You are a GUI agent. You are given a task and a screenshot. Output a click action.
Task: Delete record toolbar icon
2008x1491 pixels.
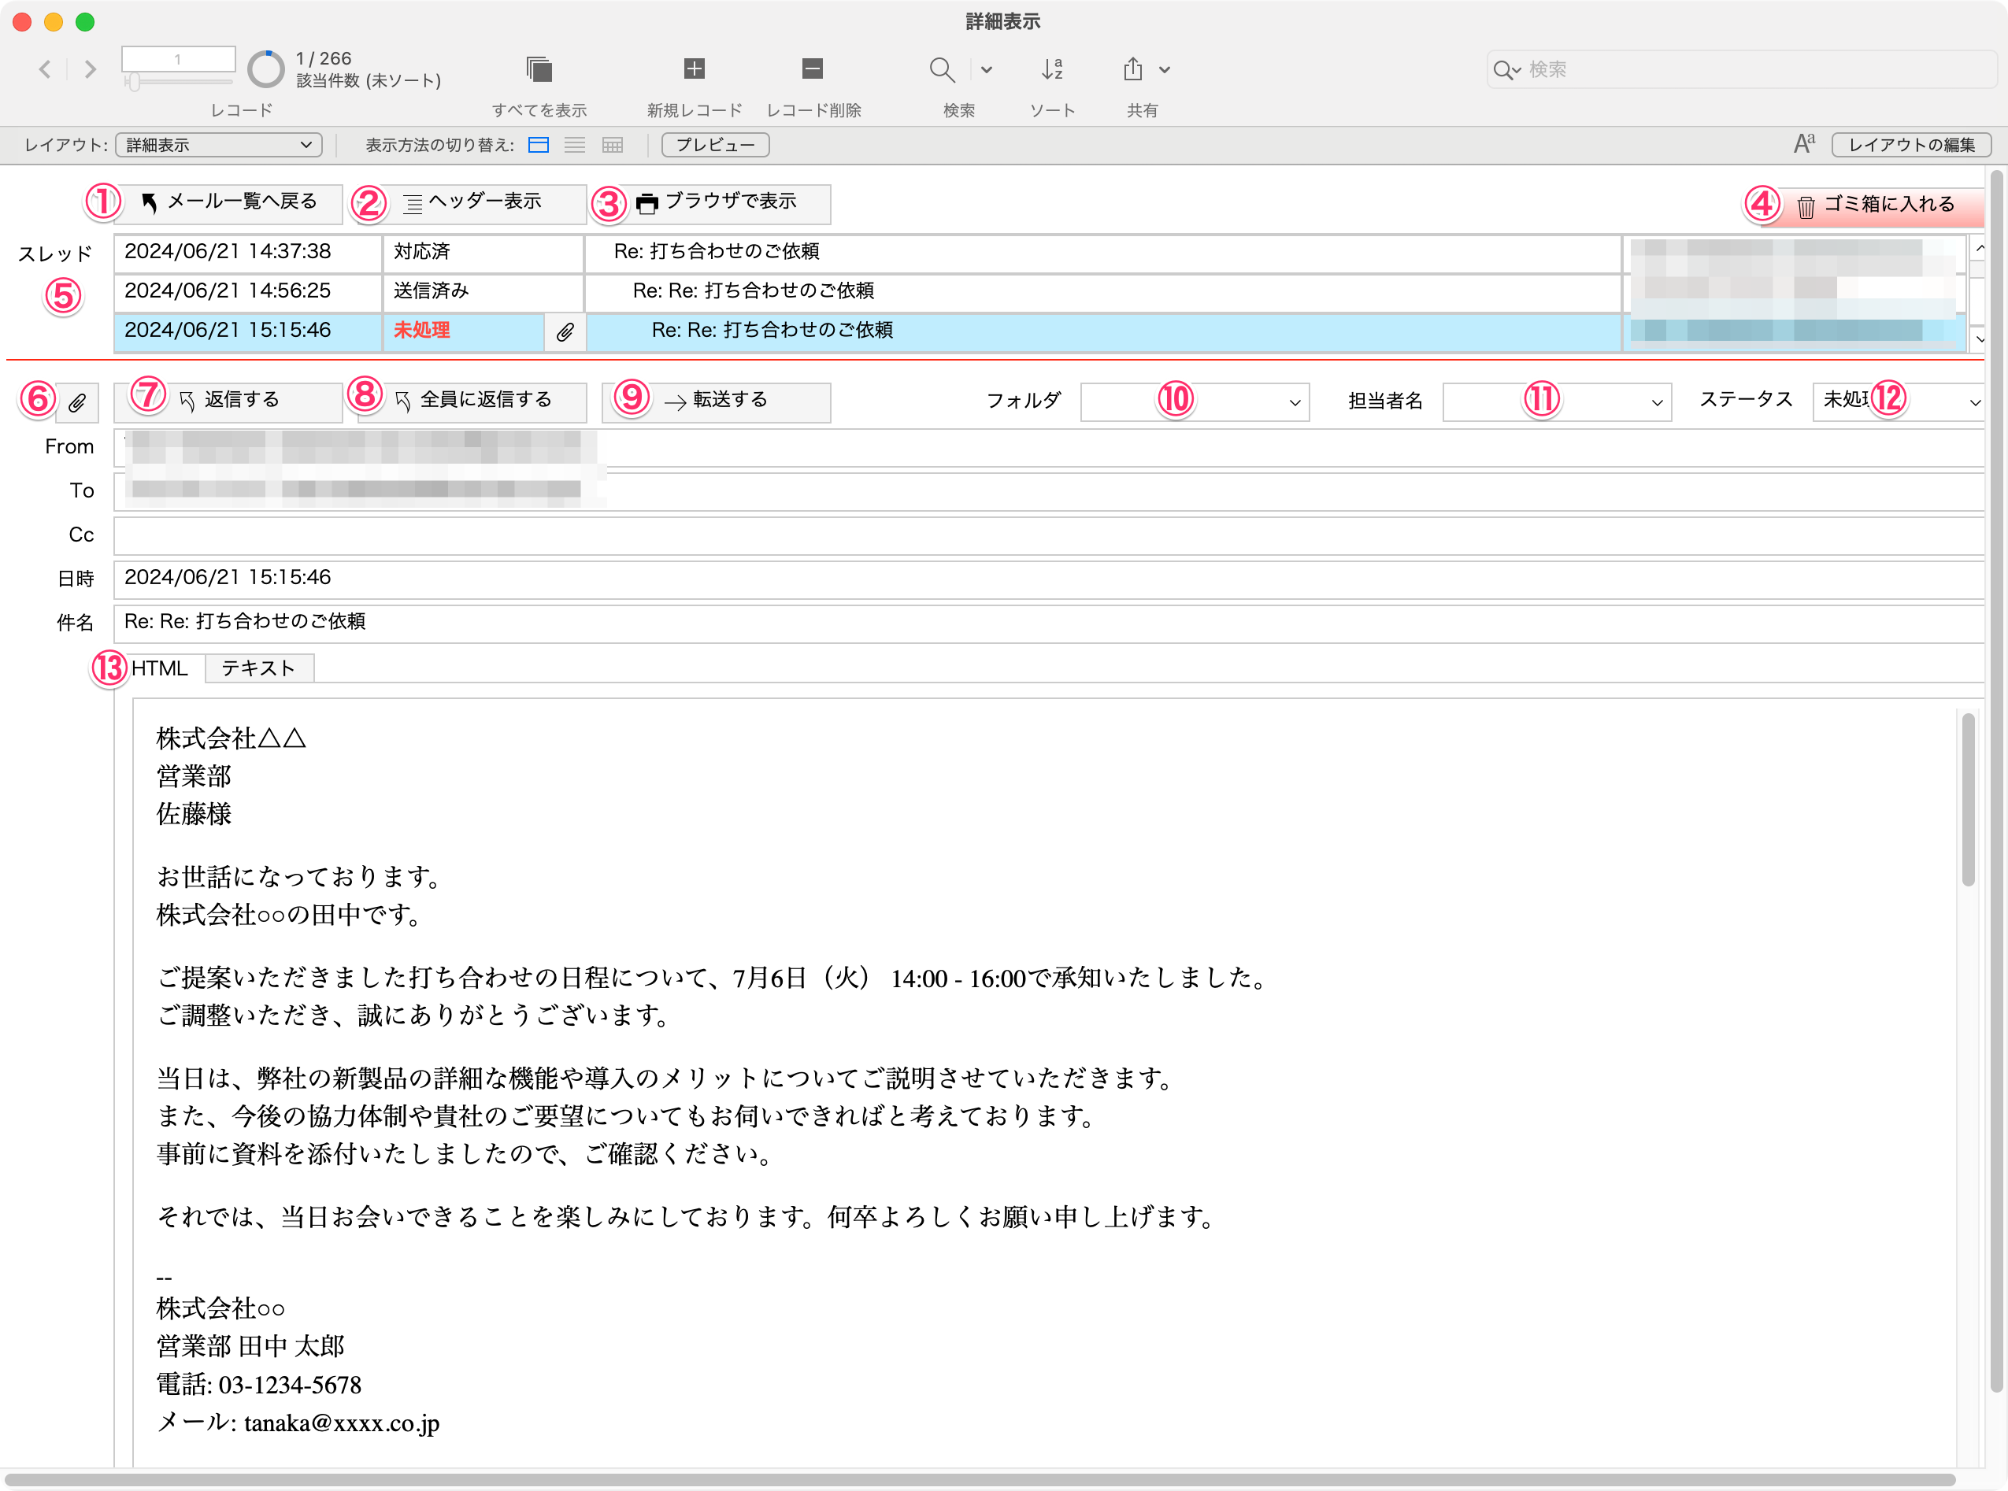(x=813, y=68)
